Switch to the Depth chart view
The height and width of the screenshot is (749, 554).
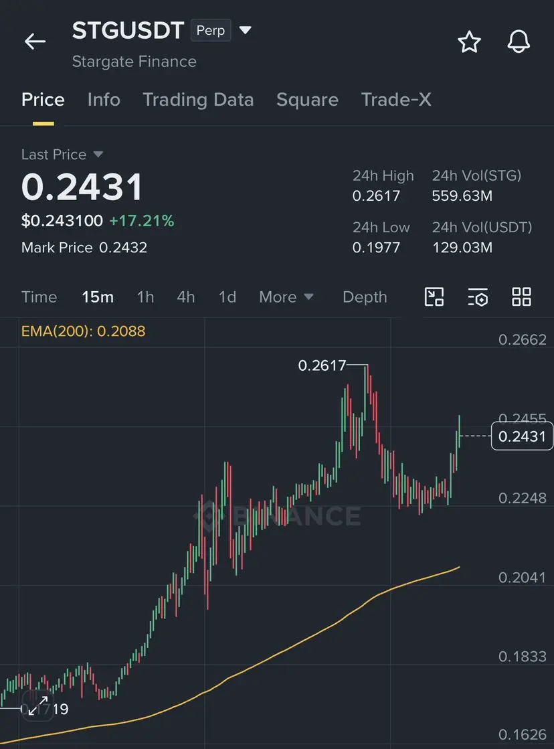(x=365, y=297)
